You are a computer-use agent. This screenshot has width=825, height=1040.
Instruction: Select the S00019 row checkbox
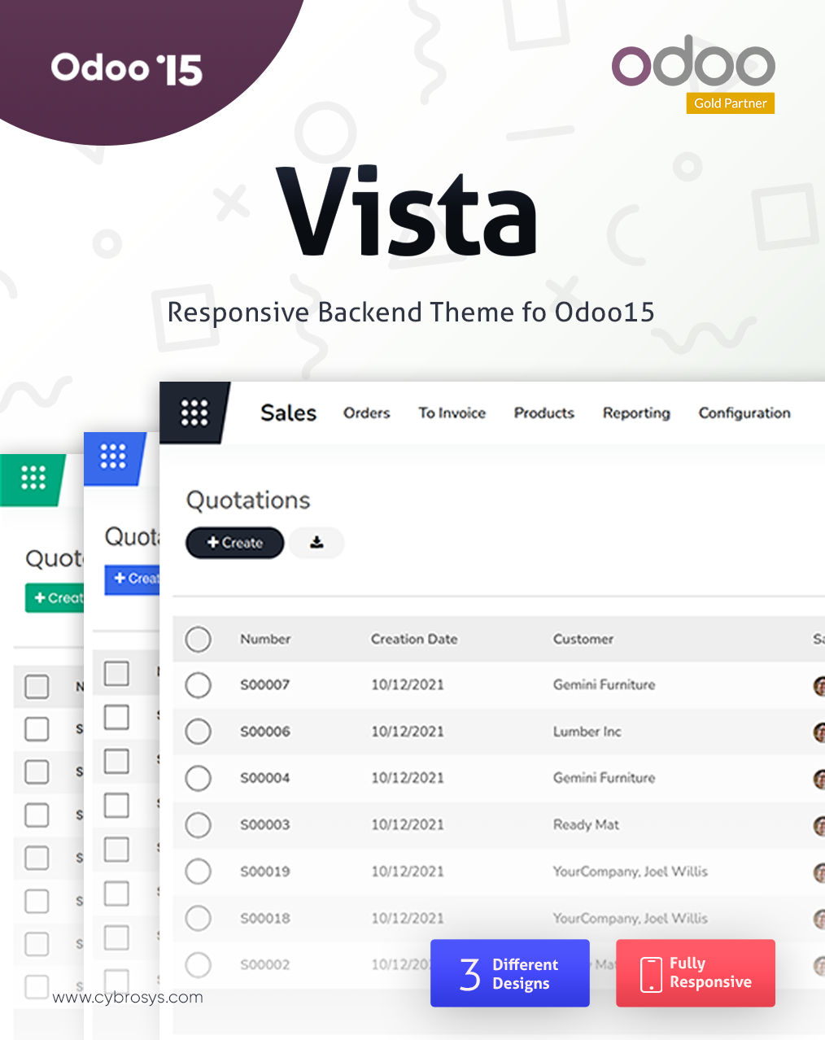(198, 872)
